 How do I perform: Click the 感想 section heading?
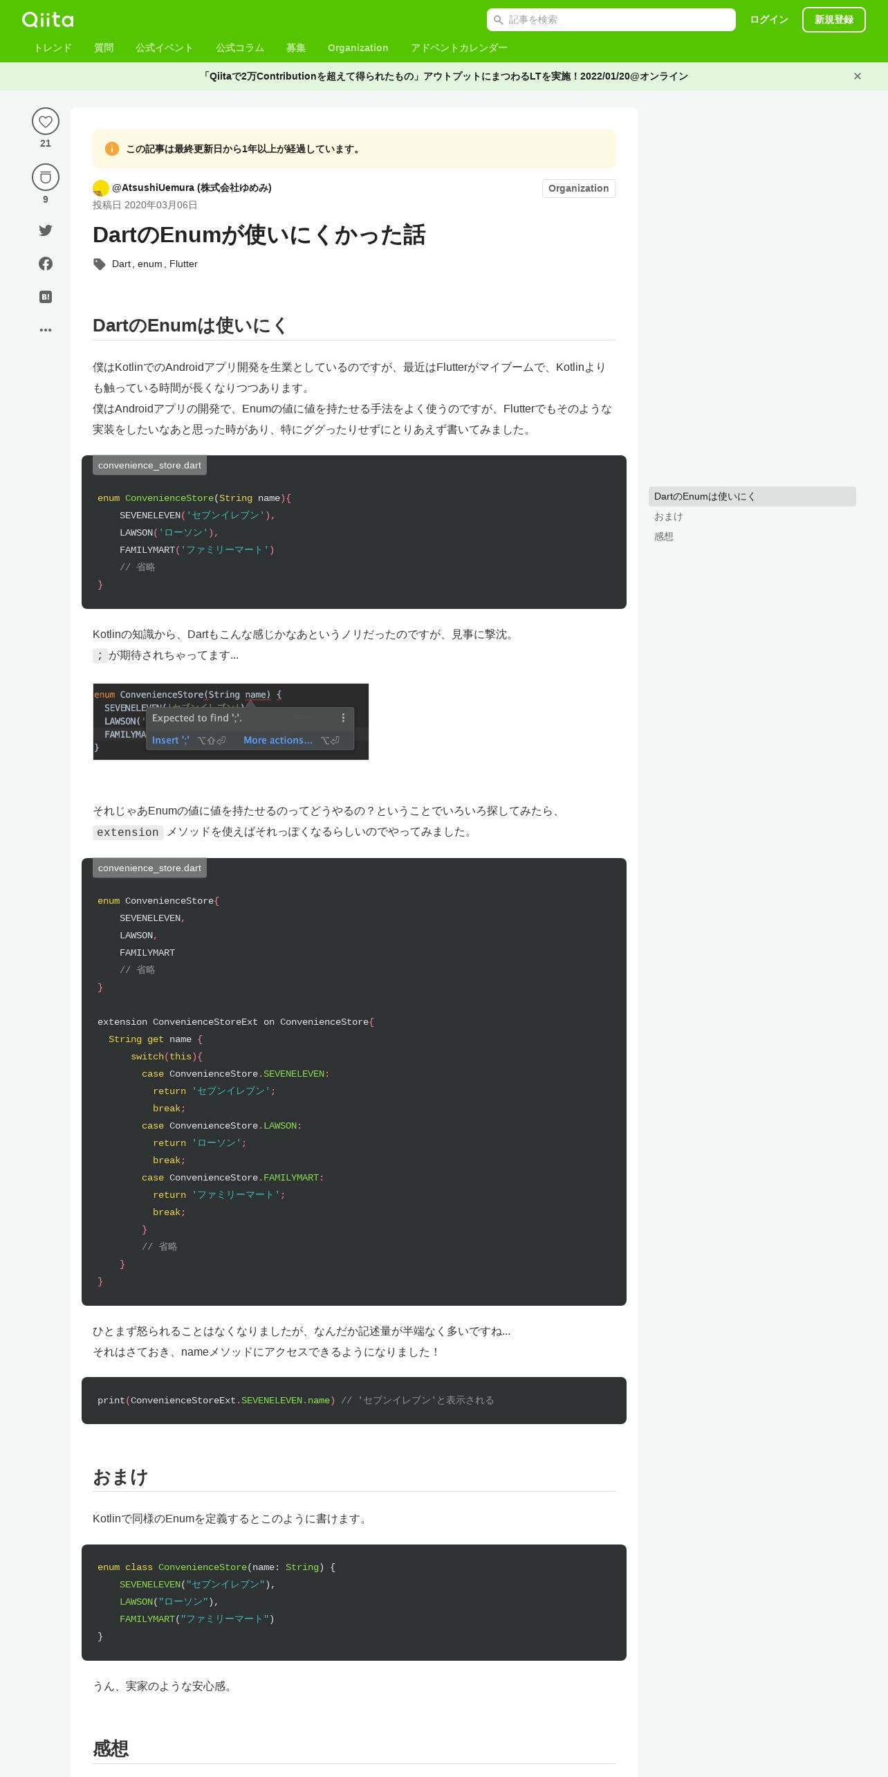coord(111,1748)
